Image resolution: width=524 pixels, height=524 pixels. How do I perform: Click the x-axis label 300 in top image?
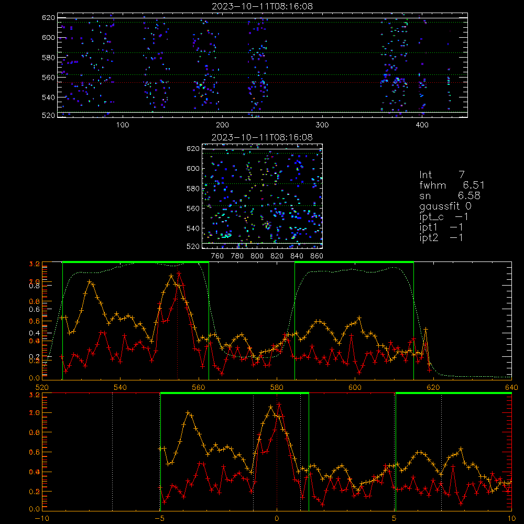[x=322, y=125]
